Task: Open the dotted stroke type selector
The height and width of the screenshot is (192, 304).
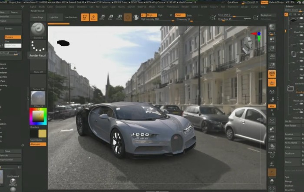Action: [x=38, y=46]
